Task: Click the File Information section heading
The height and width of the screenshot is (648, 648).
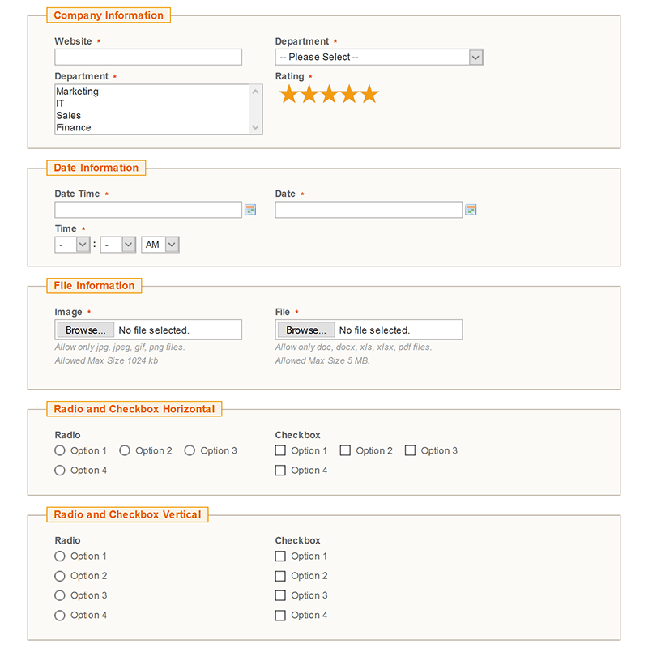Action: pyautogui.click(x=94, y=286)
